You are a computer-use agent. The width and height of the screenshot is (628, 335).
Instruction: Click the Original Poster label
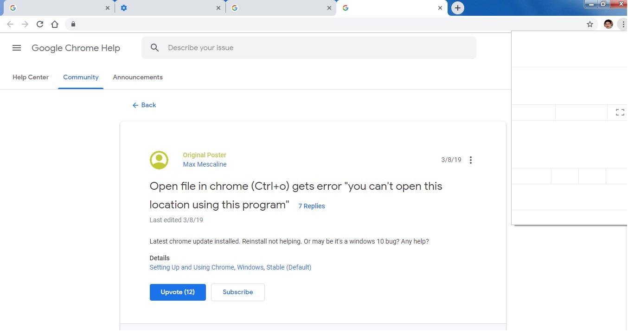pyautogui.click(x=205, y=155)
